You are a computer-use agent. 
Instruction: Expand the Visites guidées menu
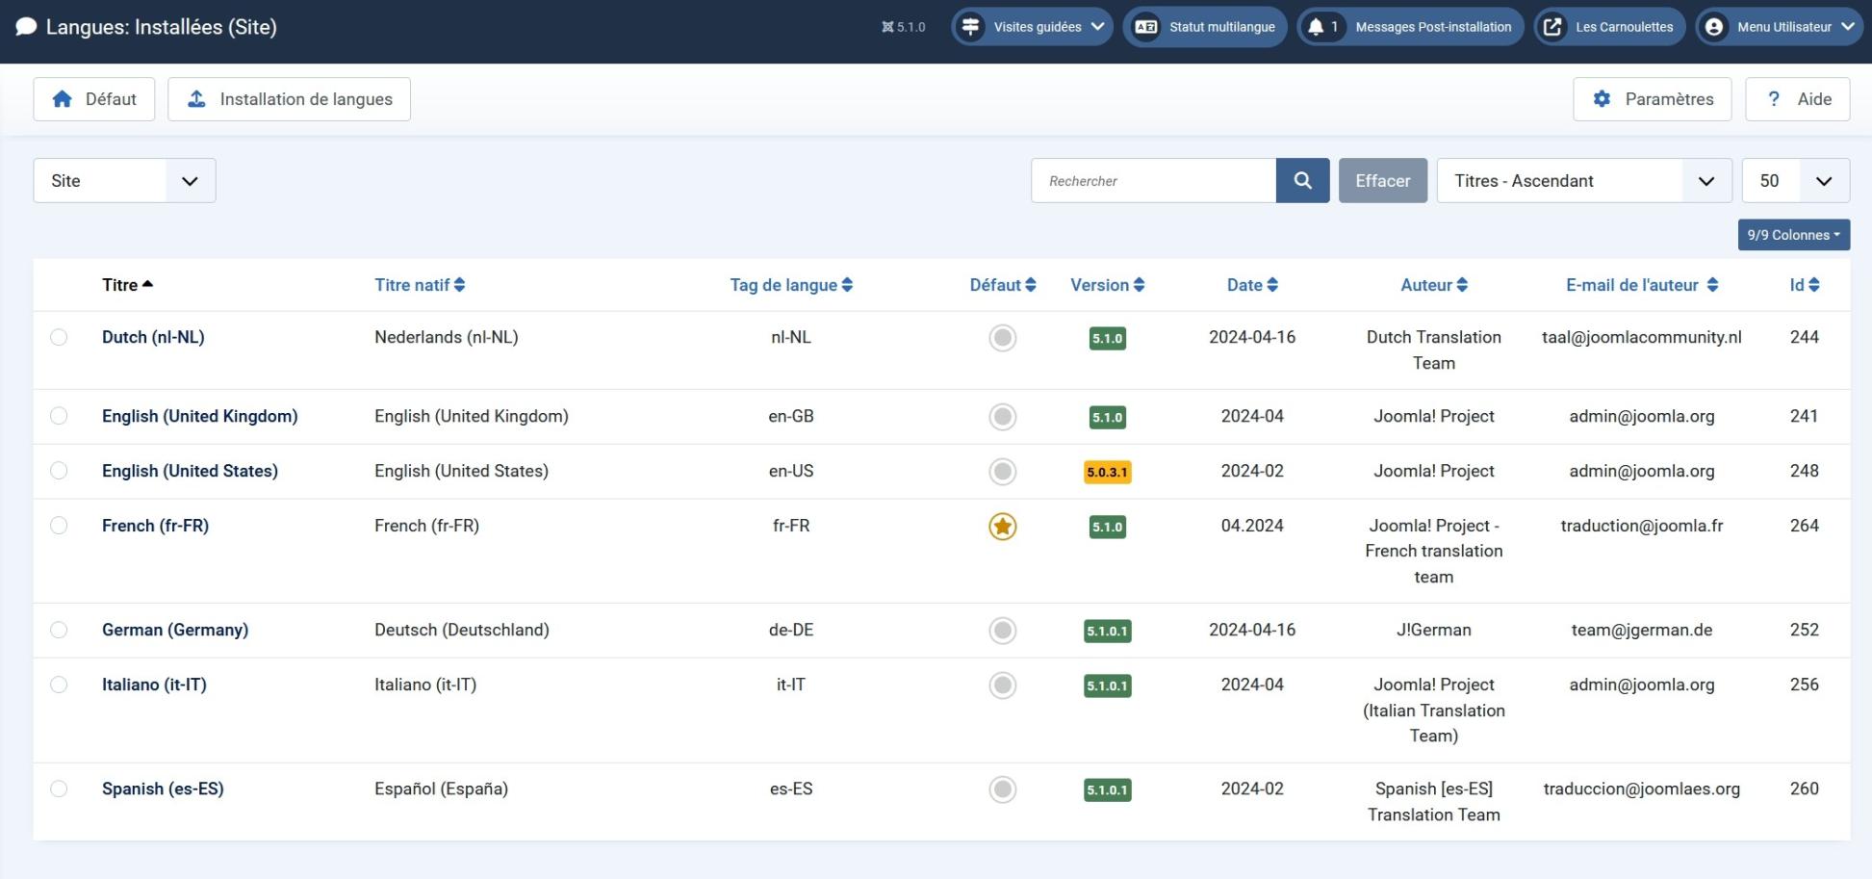click(1032, 27)
